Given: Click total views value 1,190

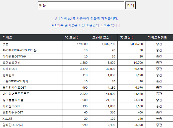Looking at the screenshot, I should coord(139,75).
